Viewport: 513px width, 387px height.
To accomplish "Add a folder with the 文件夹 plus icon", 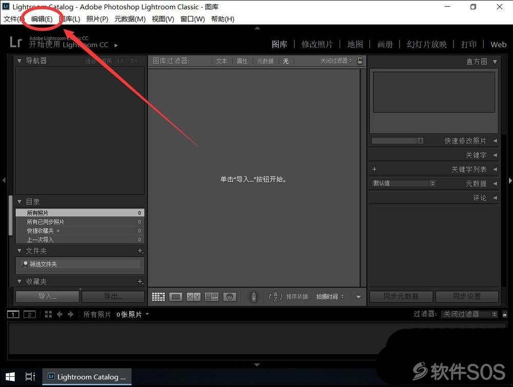I will (140, 251).
